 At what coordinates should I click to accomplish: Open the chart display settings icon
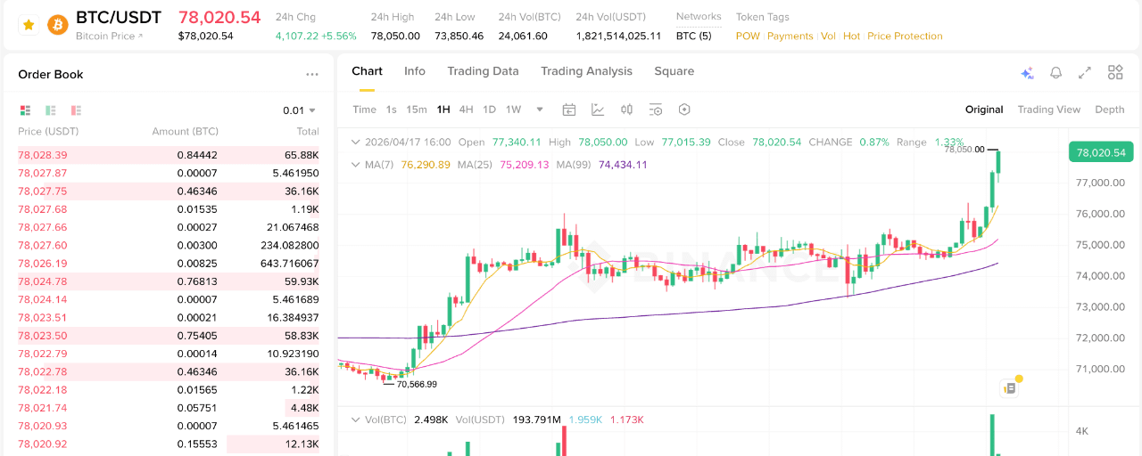(x=656, y=110)
